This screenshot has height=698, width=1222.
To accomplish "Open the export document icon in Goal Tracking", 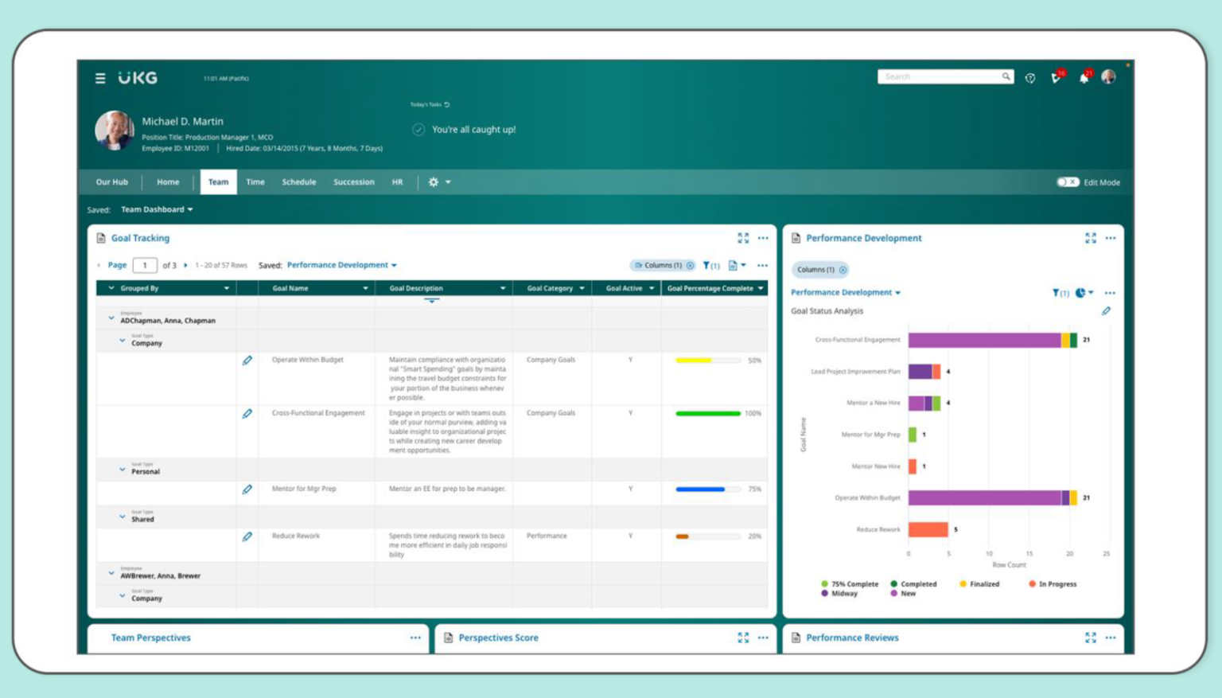I will point(734,265).
